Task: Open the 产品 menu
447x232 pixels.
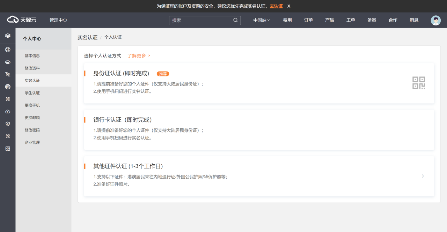Action: point(330,20)
